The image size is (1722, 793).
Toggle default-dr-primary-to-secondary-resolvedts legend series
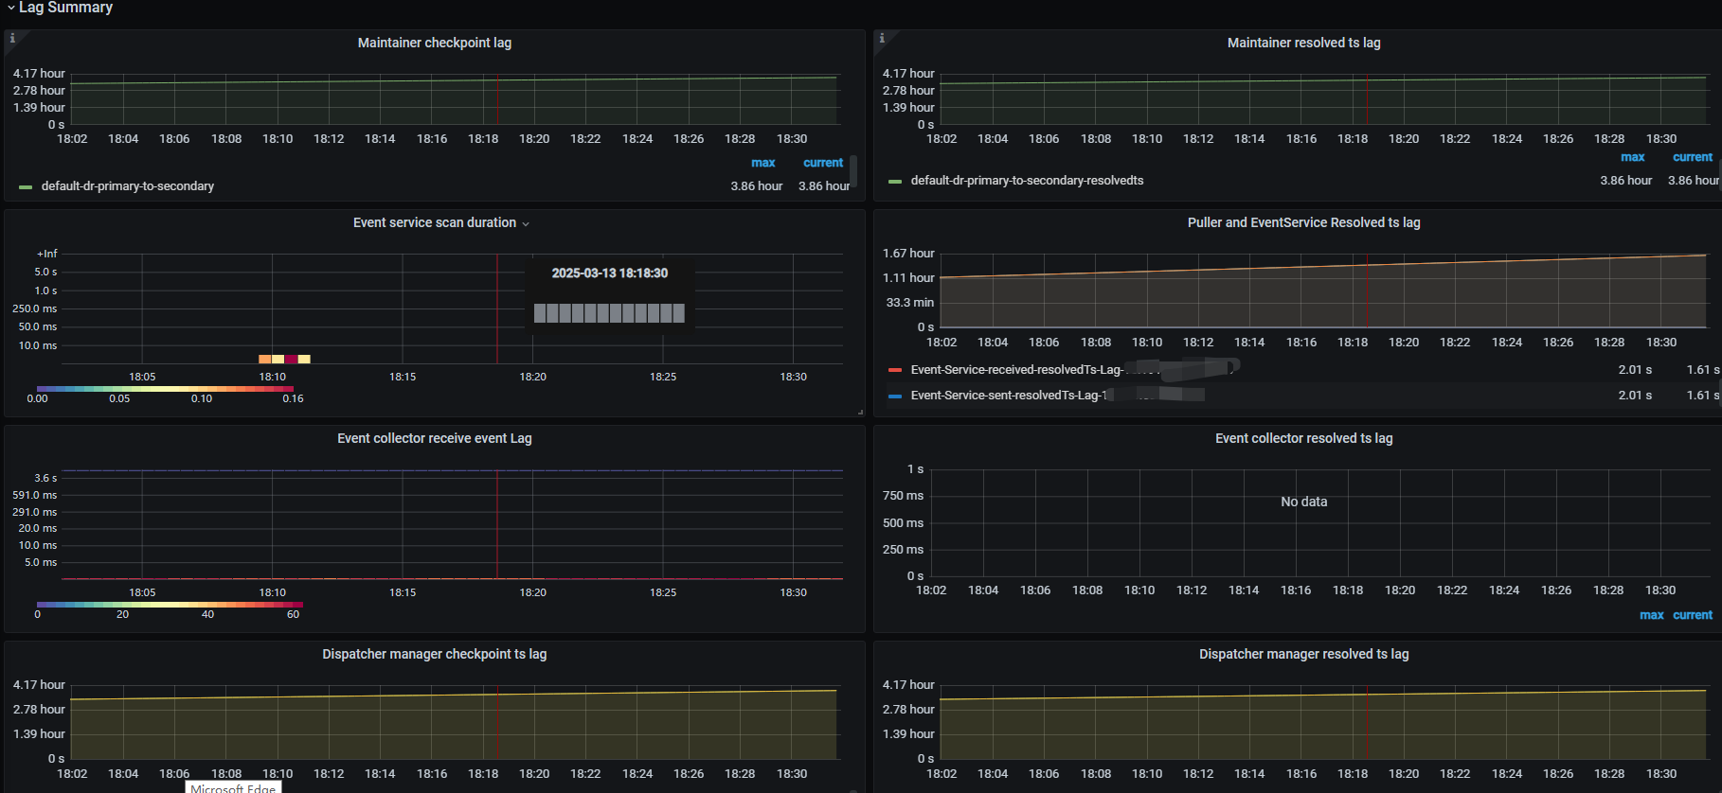click(x=1027, y=181)
